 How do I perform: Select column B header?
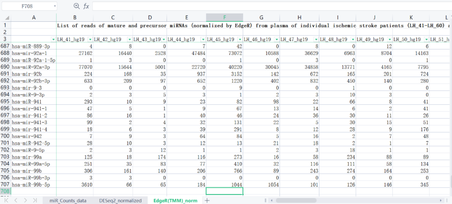pos(74,18)
